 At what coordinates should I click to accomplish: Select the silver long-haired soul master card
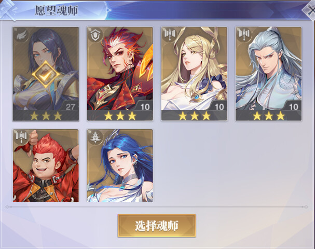(269, 74)
